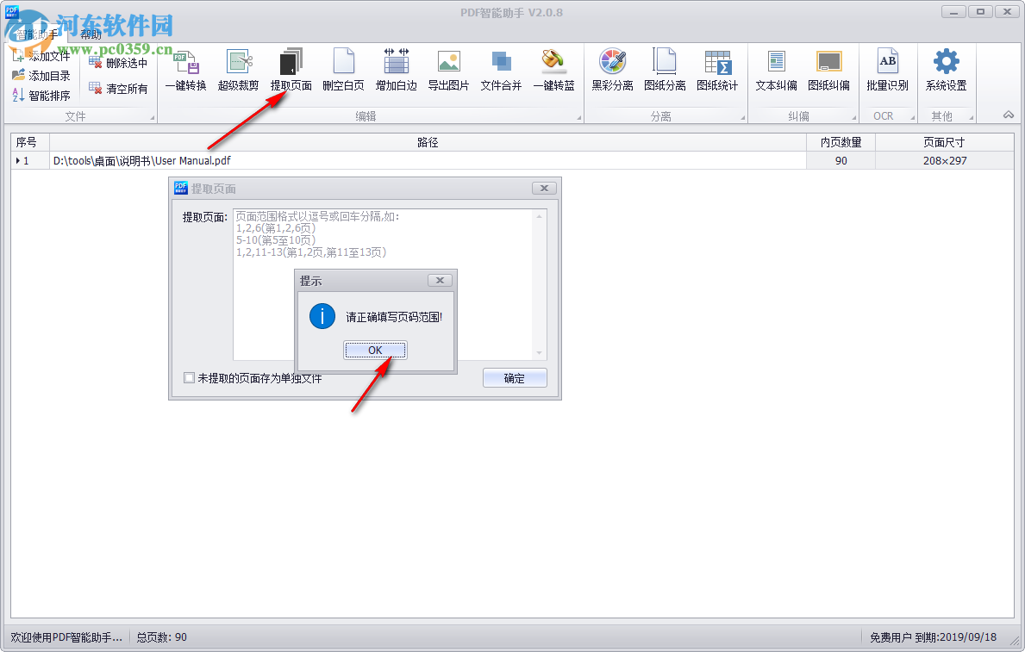Click the 页面尺寸 column header
The height and width of the screenshot is (652, 1025).
tap(945, 142)
